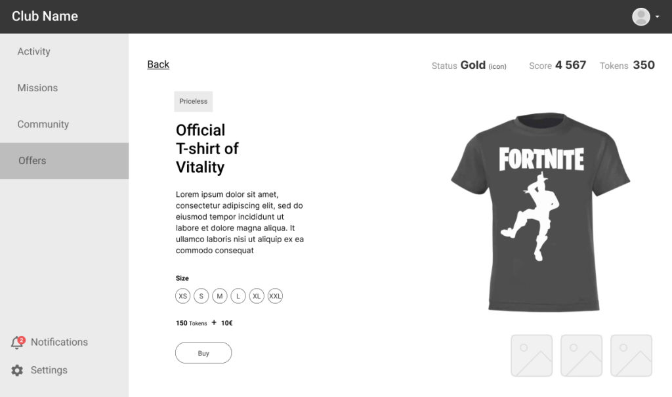Select size S

click(x=201, y=296)
